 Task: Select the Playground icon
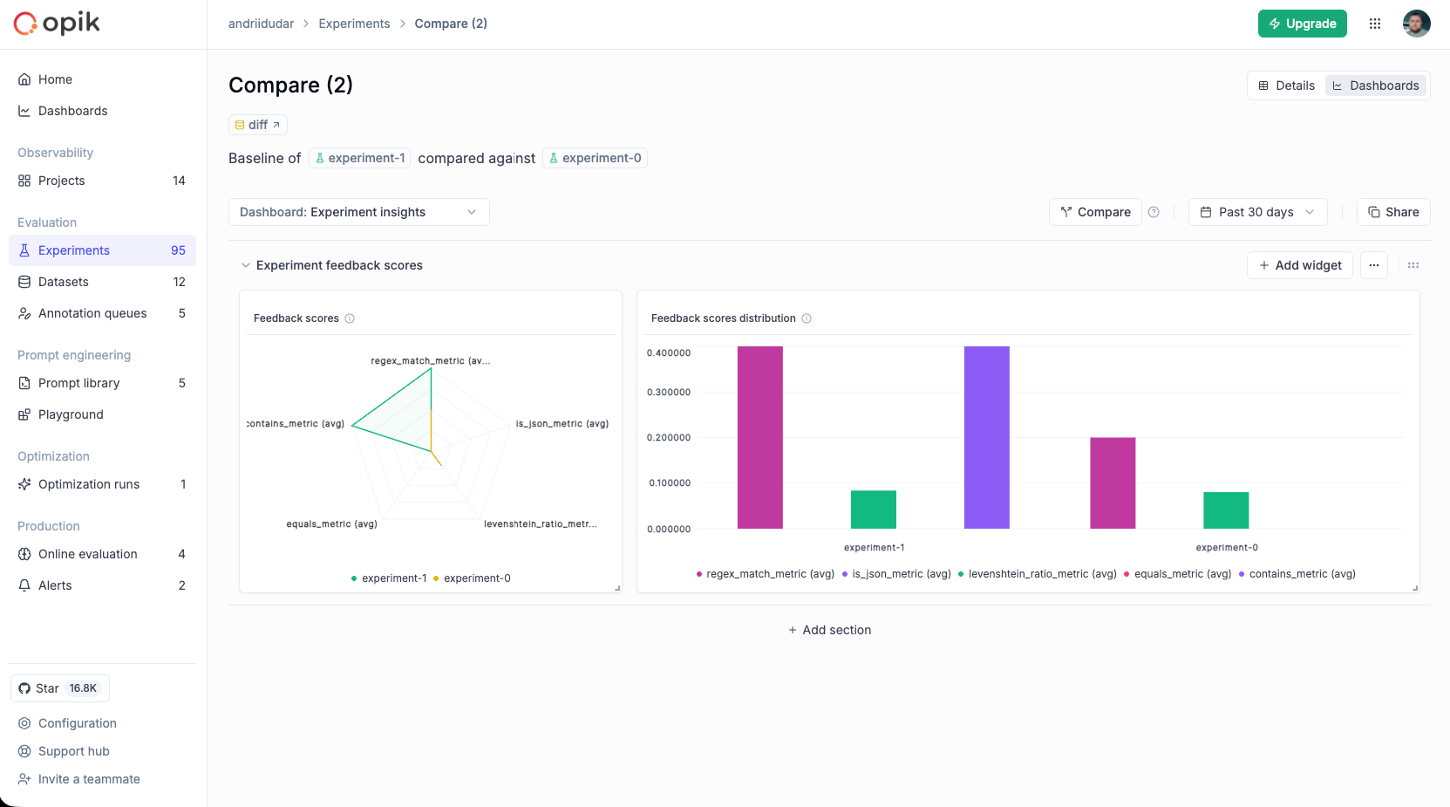[24, 414]
